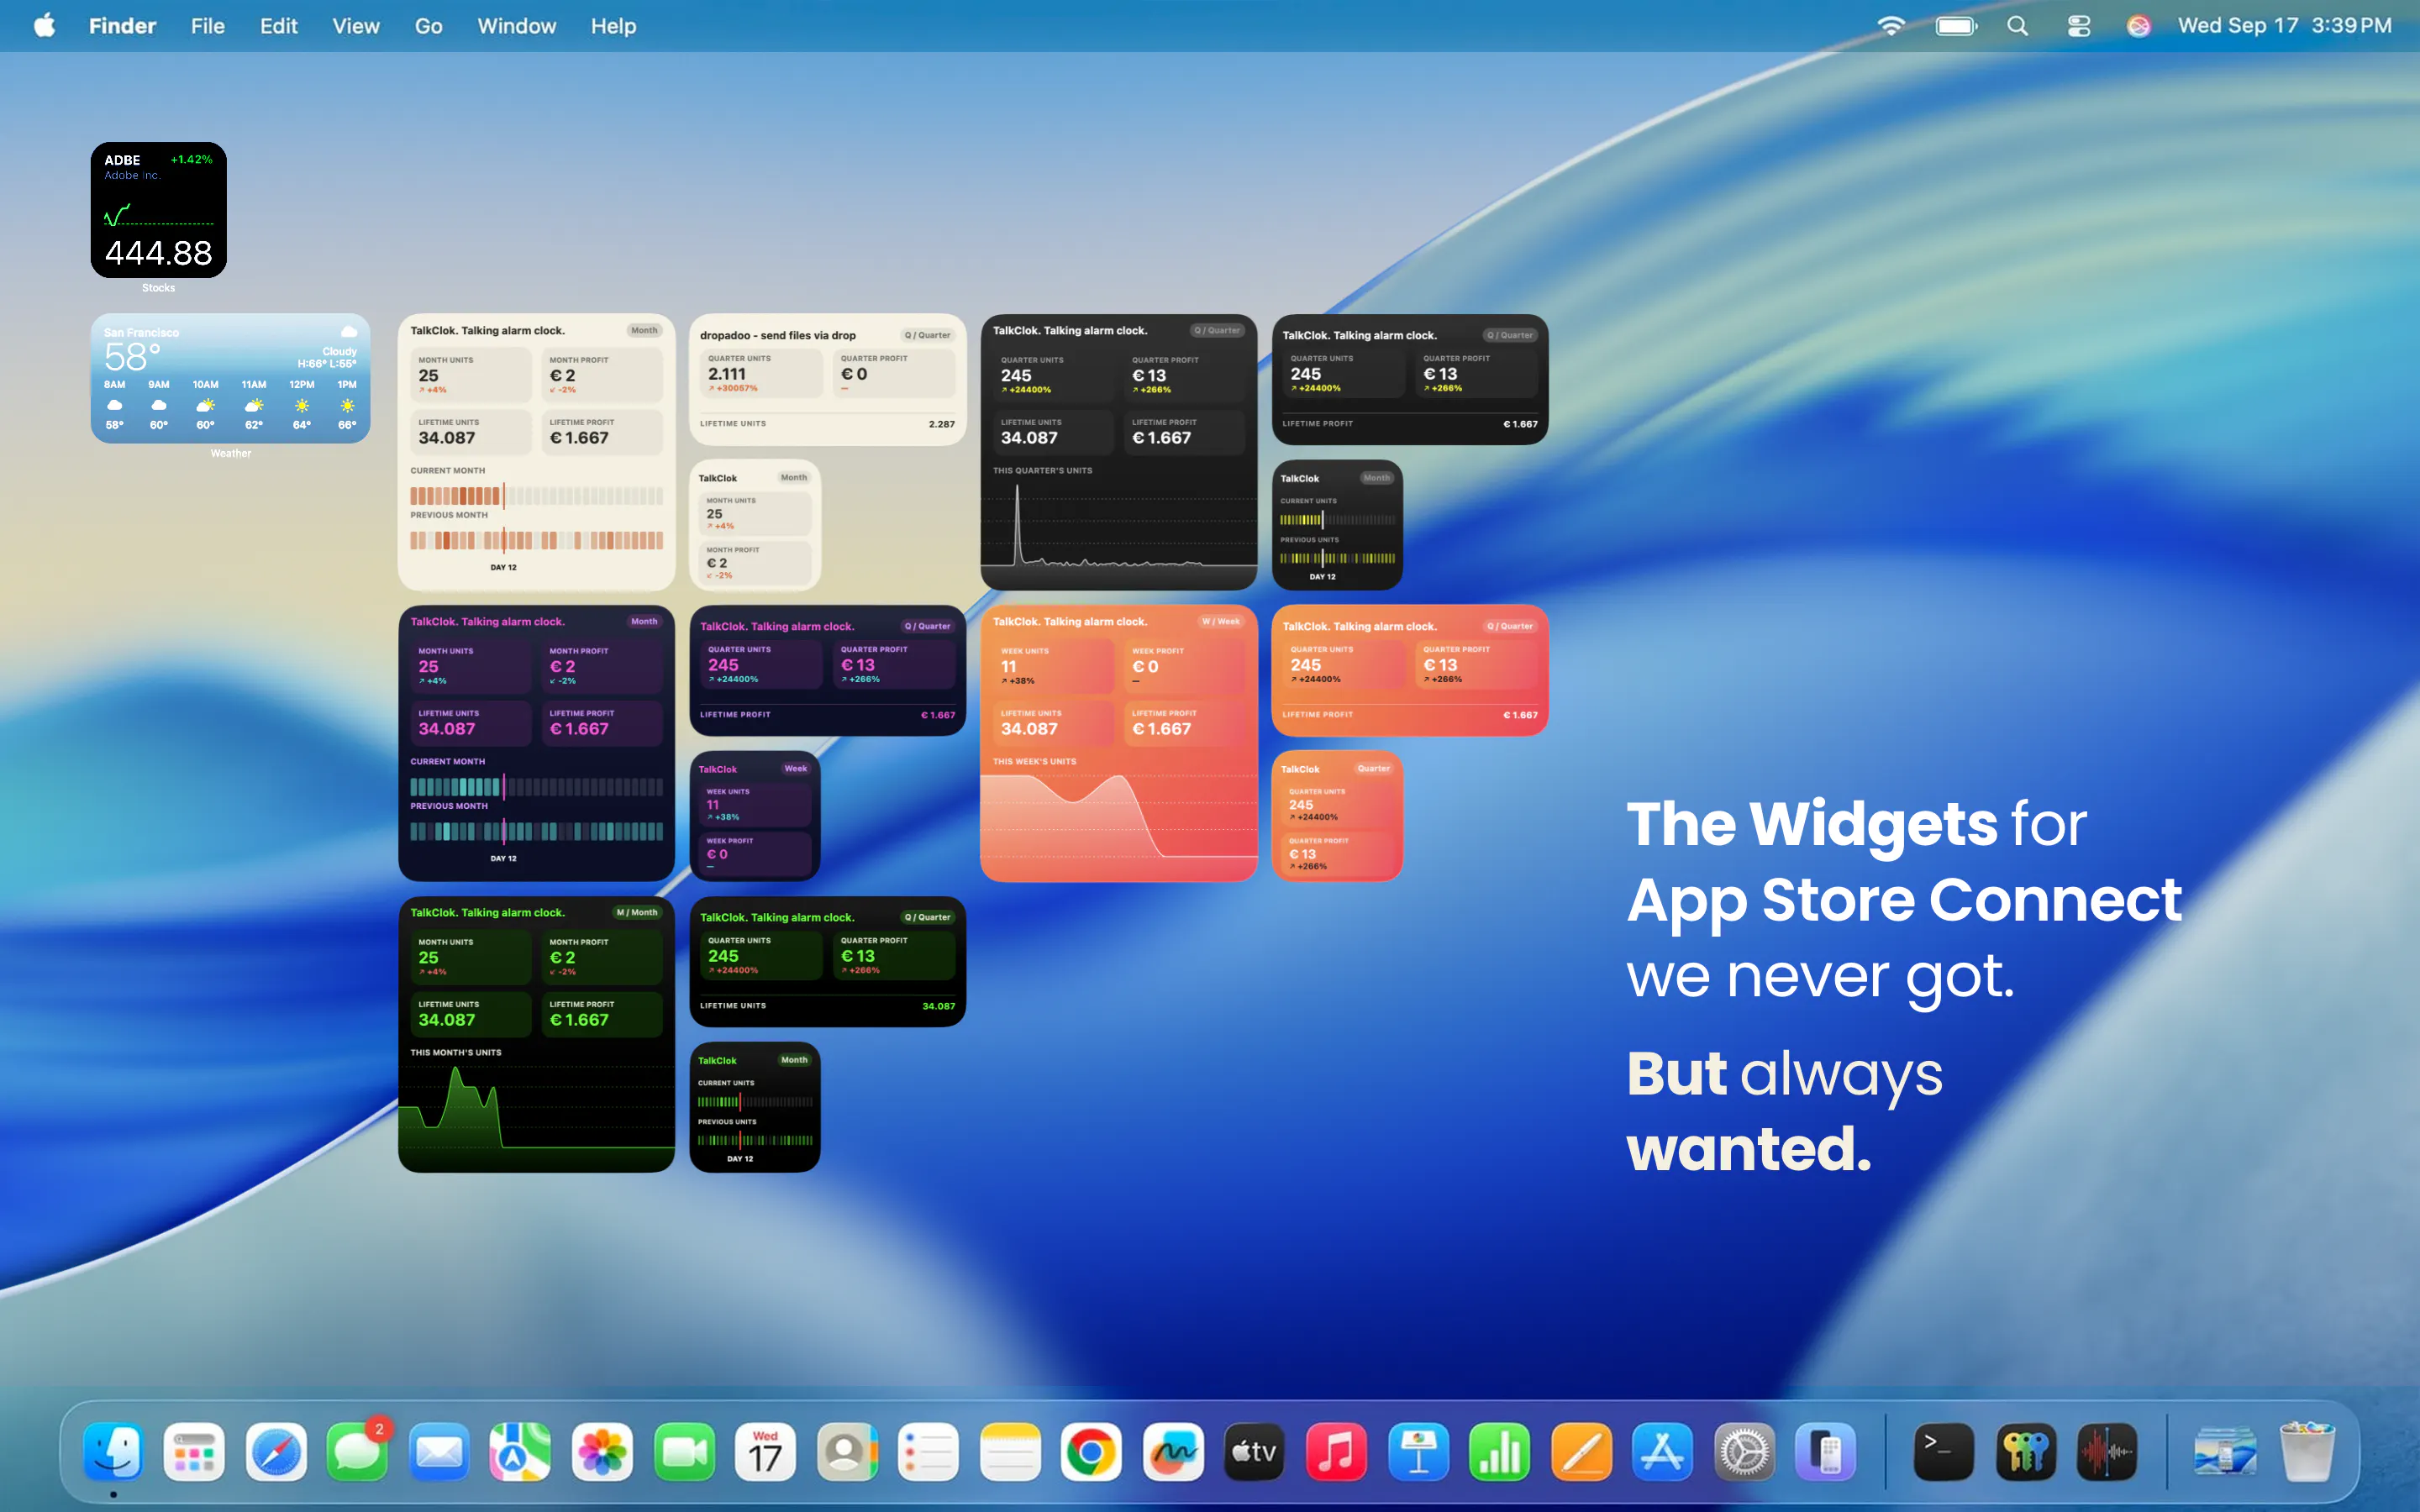2420x1512 pixels.
Task: Click the small dark TalkClok widget with yellow bars
Action: pyautogui.click(x=1338, y=525)
